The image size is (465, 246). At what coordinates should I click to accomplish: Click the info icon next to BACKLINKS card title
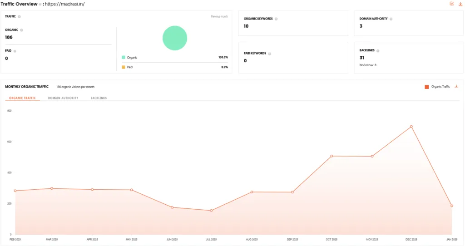point(378,51)
